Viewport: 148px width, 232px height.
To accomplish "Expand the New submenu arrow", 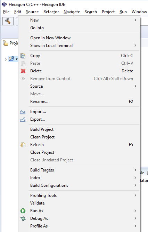I will [x=135, y=20].
